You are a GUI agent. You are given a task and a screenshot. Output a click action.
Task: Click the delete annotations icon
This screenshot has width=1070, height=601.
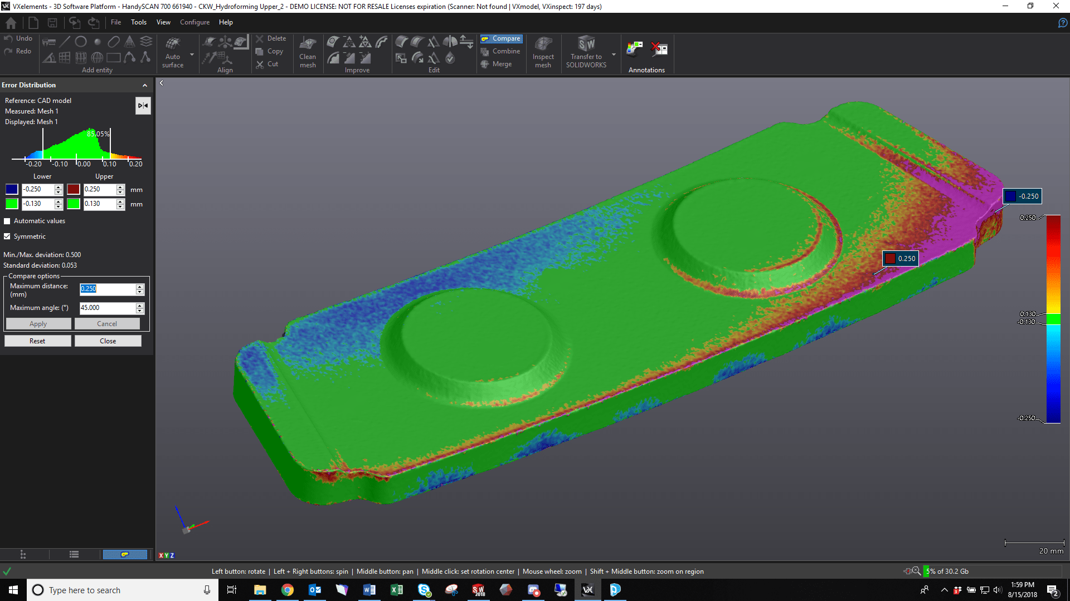(659, 49)
